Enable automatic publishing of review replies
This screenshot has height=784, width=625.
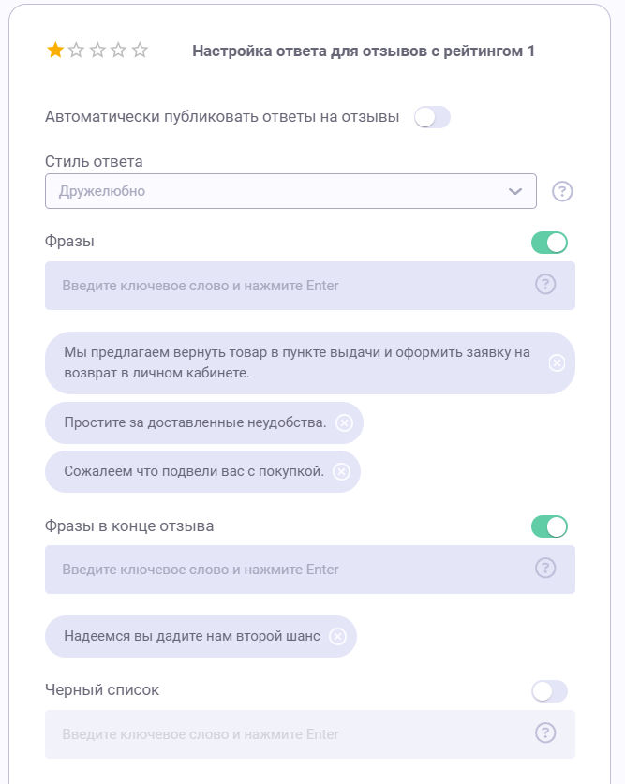[x=432, y=117]
